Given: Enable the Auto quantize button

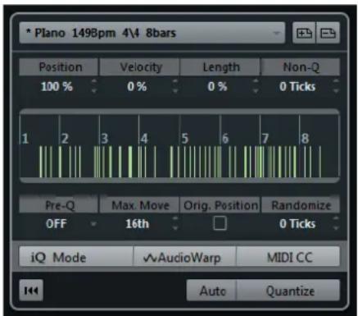Looking at the screenshot, I should point(211,291).
